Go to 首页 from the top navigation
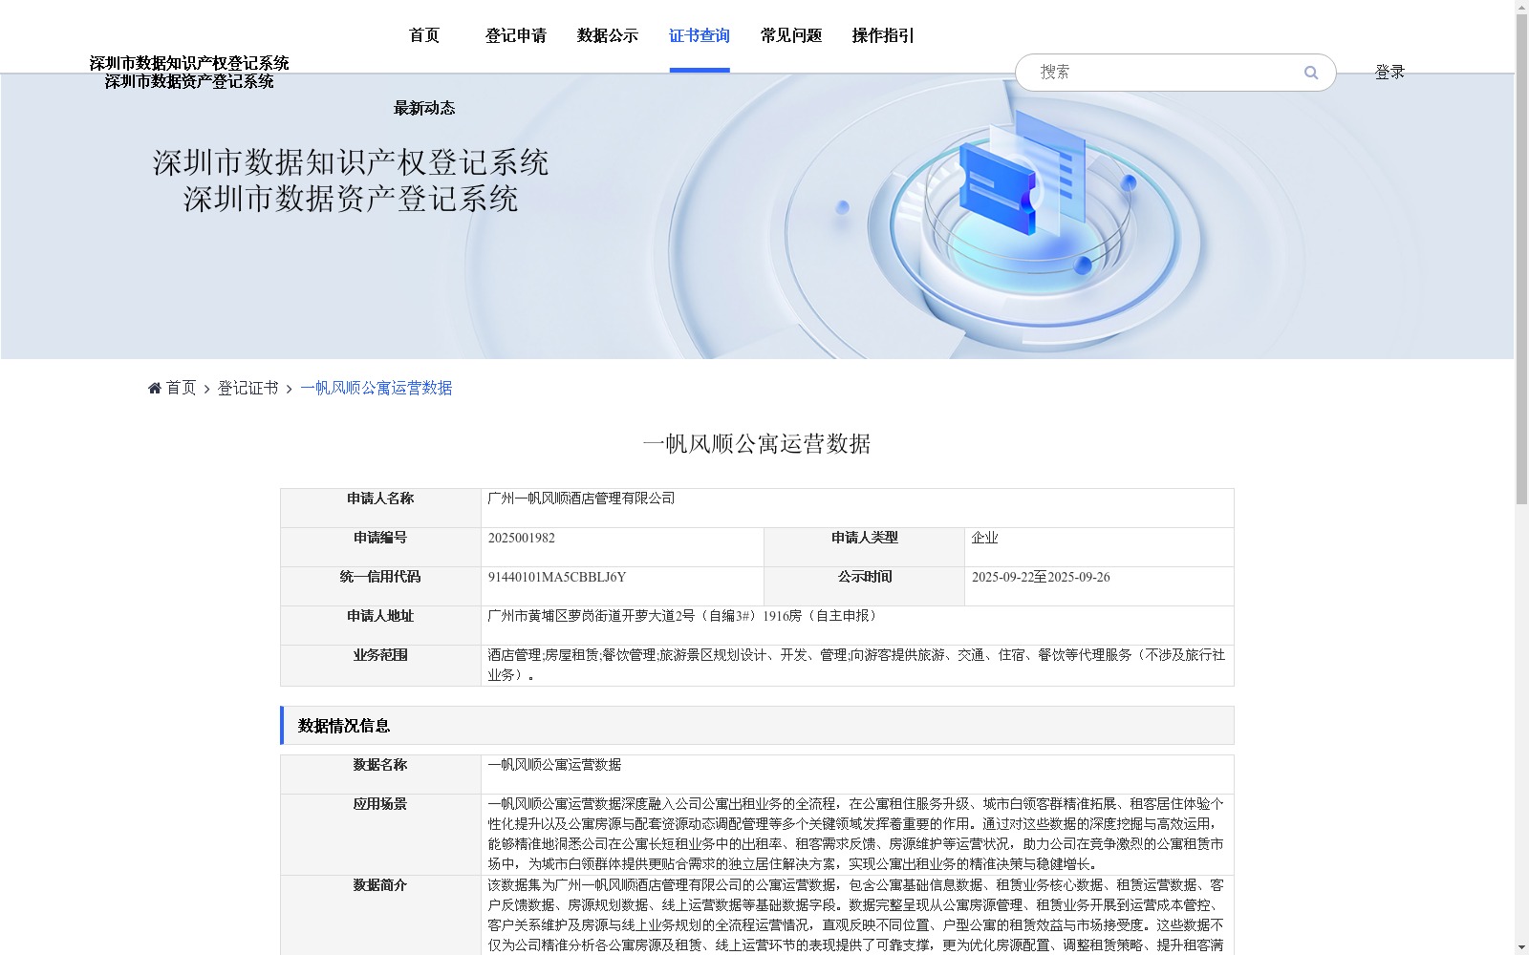This screenshot has width=1529, height=955. [423, 35]
